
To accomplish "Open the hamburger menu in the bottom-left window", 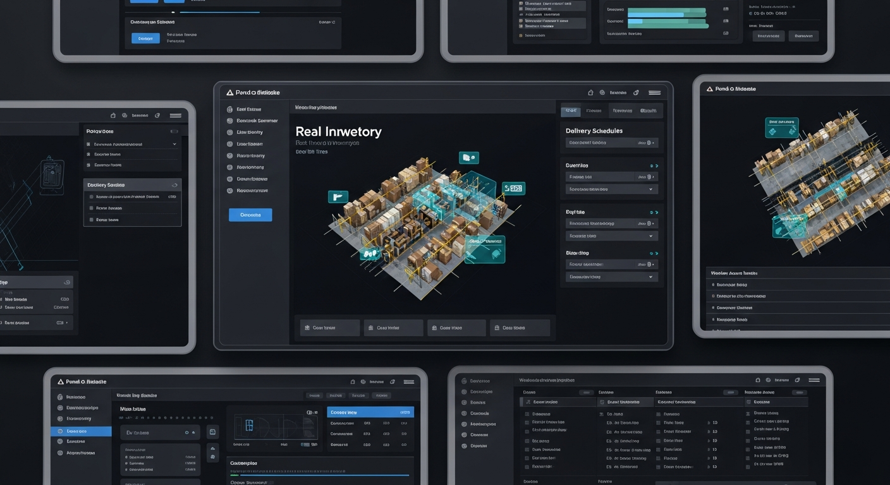I will [409, 382].
